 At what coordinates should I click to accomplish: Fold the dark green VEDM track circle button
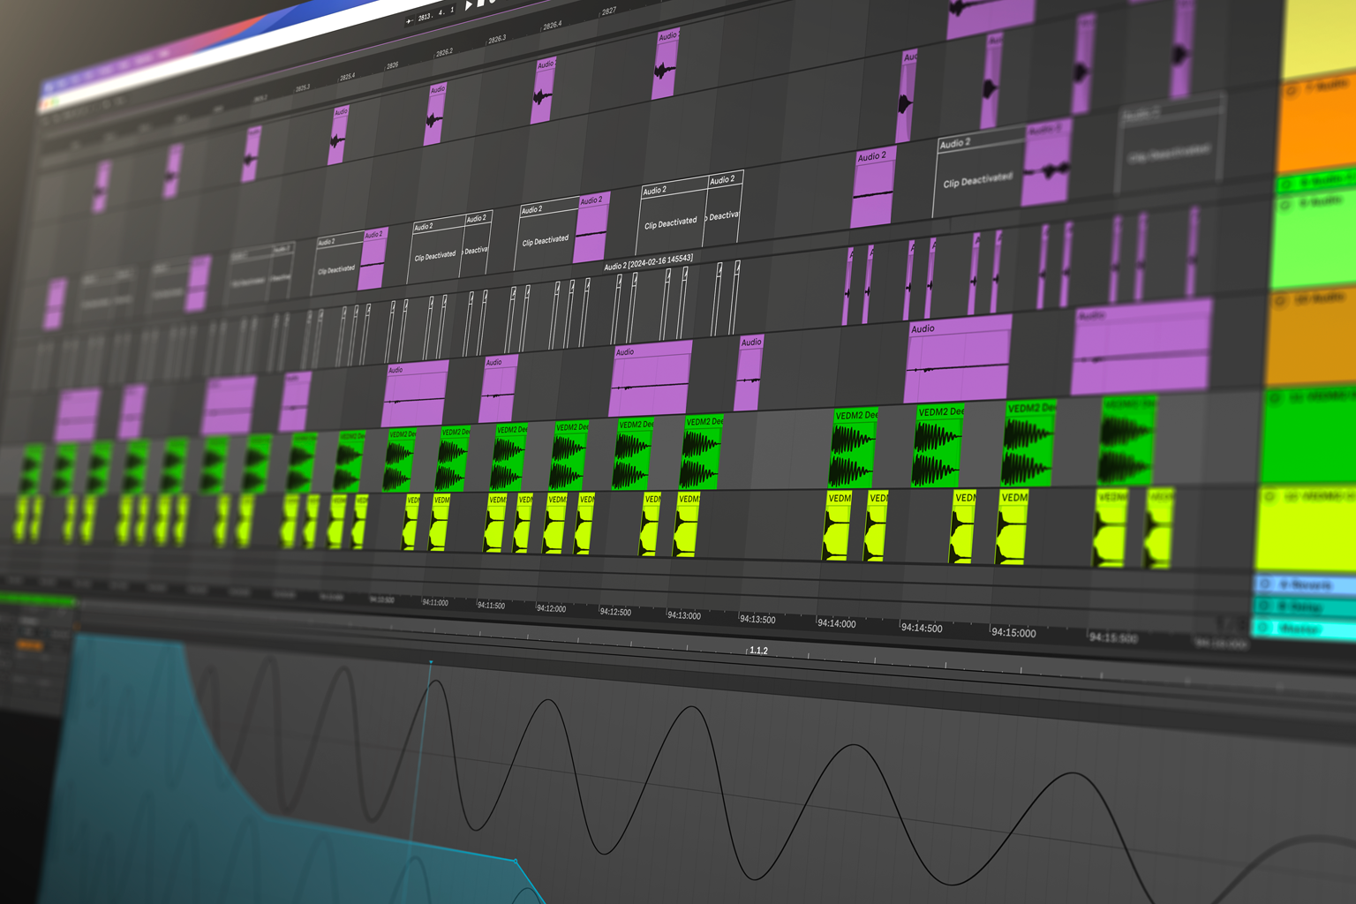coord(1274,398)
